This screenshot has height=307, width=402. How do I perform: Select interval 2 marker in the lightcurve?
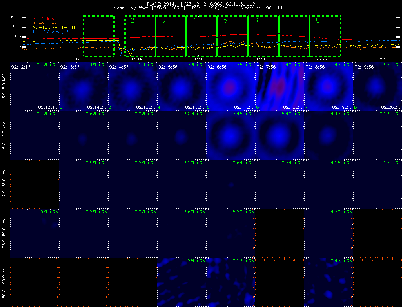(x=133, y=20)
